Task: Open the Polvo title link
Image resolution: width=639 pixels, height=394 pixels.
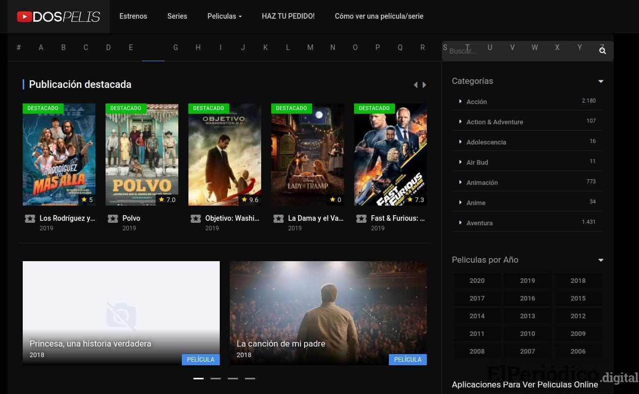Action: tap(131, 218)
